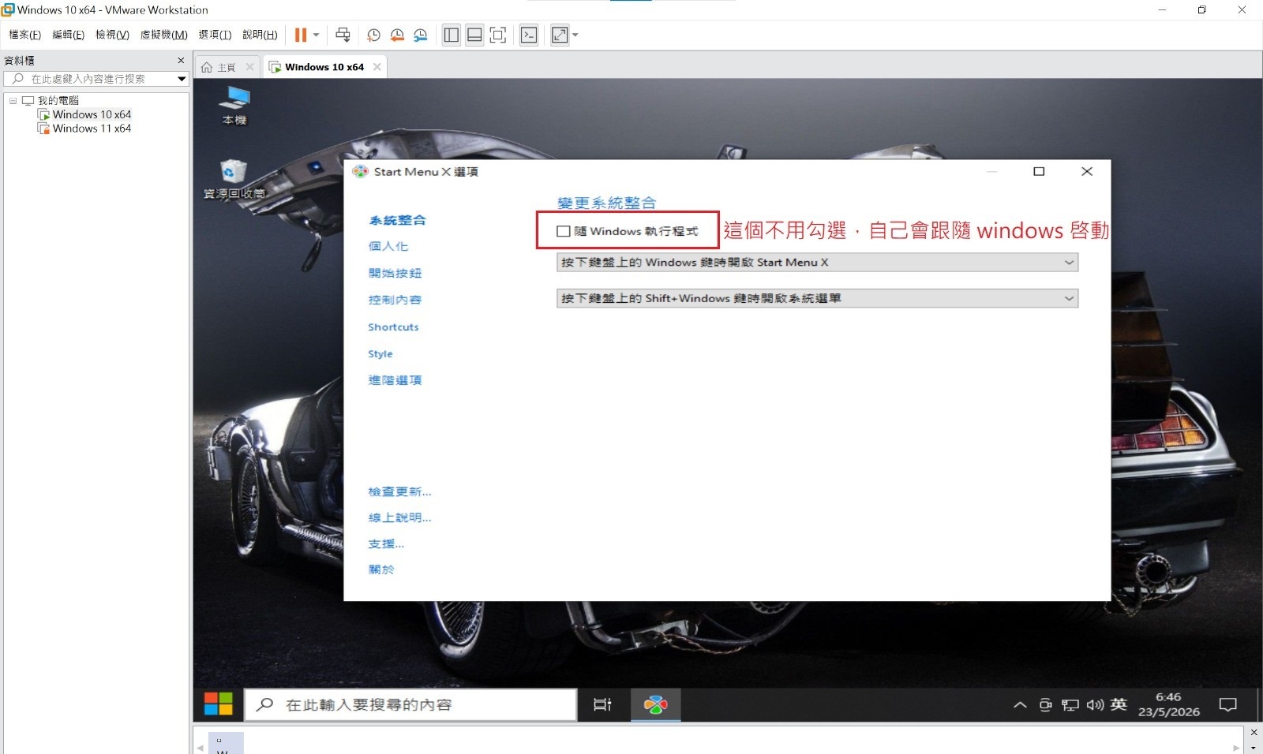Open the console view toolbar icon
1263x754 pixels.
click(529, 35)
